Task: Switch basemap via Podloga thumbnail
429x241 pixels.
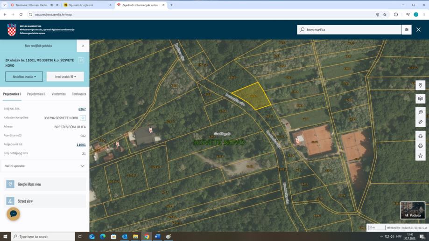Action: click(x=413, y=210)
